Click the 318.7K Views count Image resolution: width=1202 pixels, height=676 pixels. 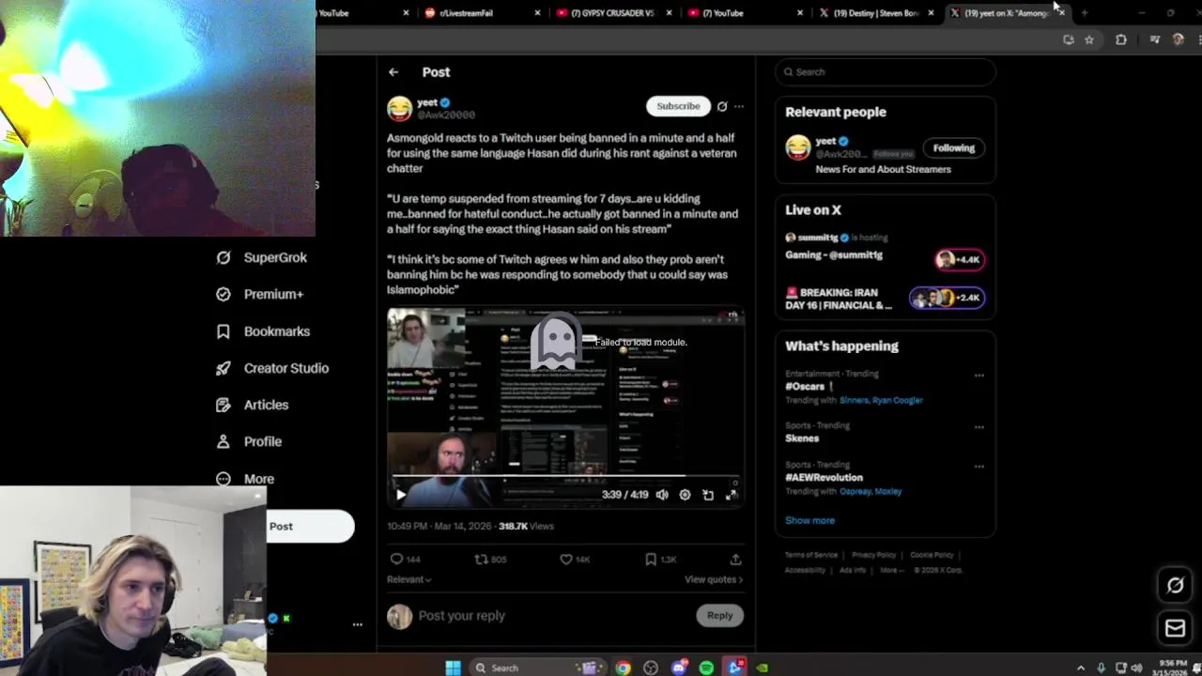coord(526,527)
